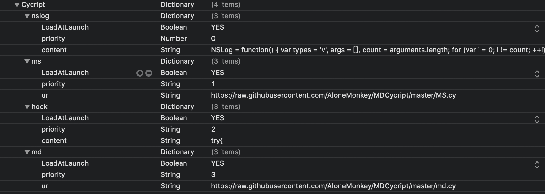Select the NSLog function content value
Screen dimensions: 545x194
coord(378,50)
